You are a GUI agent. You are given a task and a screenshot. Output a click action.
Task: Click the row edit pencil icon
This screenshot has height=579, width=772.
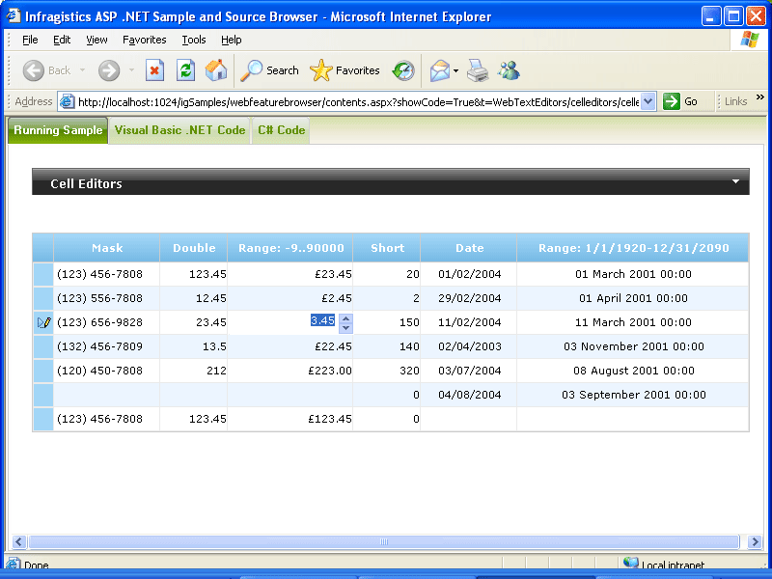tap(43, 321)
